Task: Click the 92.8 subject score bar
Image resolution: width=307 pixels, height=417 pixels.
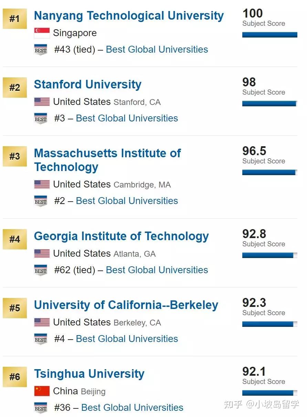Action: click(x=269, y=255)
